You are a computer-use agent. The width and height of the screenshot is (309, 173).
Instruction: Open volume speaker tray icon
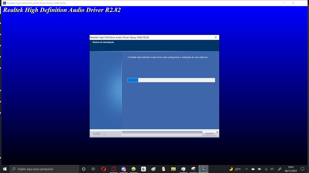tap(272, 169)
